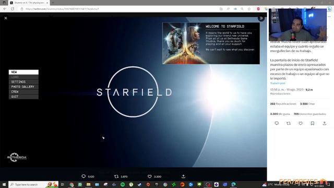334x188 pixels.
Task: Open the Citas count link
Action: click(x=307, y=104)
